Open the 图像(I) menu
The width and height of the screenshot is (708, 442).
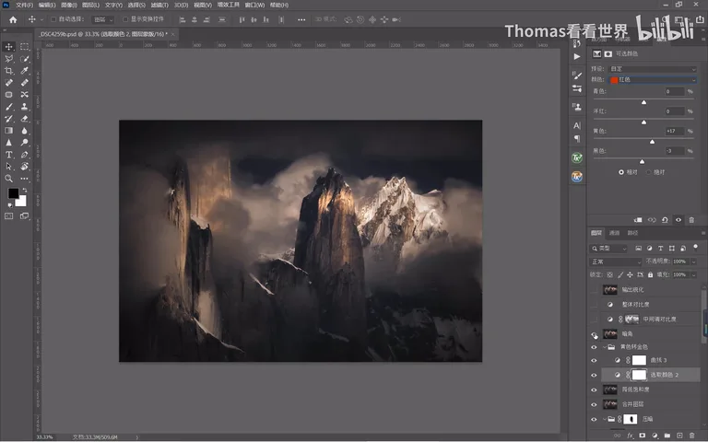68,5
